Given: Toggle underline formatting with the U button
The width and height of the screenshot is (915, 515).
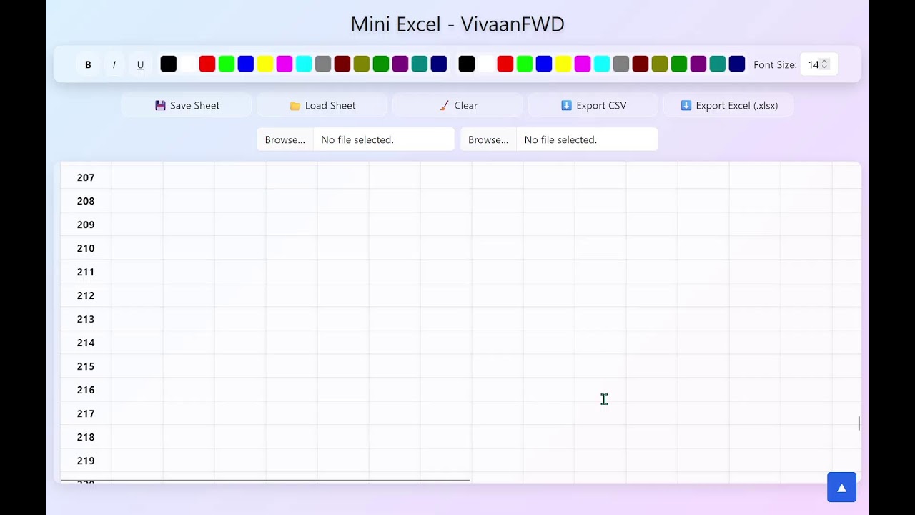Looking at the screenshot, I should (140, 64).
